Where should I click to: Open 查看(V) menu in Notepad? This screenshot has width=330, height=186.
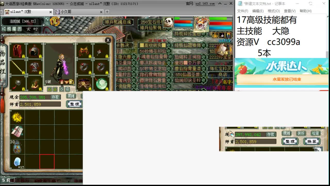coord(290,11)
